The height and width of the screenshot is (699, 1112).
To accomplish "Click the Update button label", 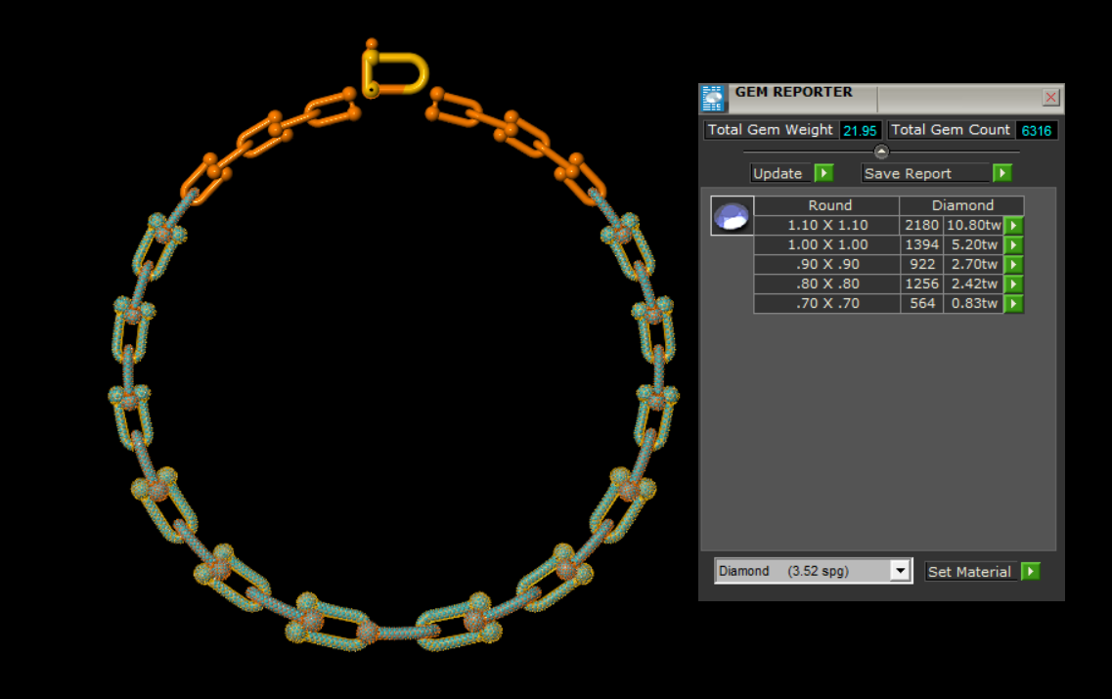I will tap(778, 173).
